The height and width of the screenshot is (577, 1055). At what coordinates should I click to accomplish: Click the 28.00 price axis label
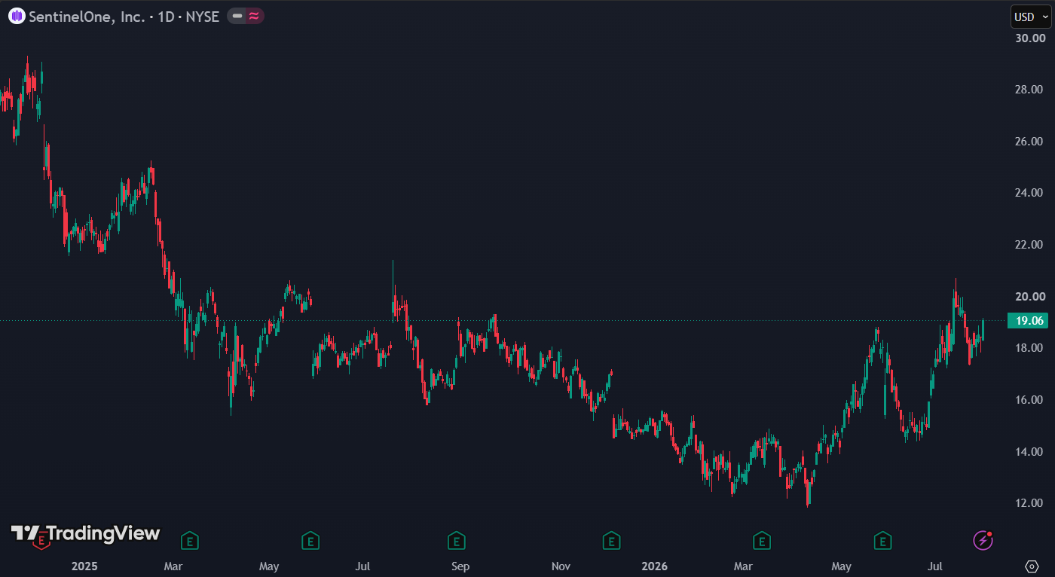point(1030,90)
